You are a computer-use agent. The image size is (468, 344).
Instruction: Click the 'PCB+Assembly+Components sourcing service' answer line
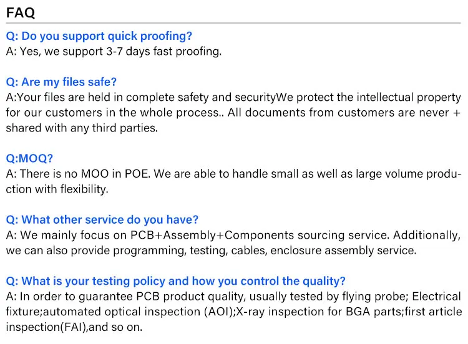[x=233, y=236]
